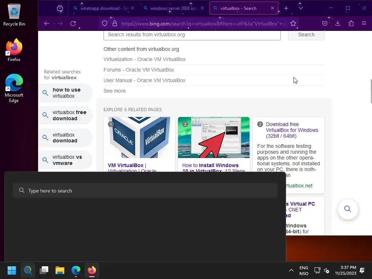Select related search how to use virtualbox

pos(65,93)
